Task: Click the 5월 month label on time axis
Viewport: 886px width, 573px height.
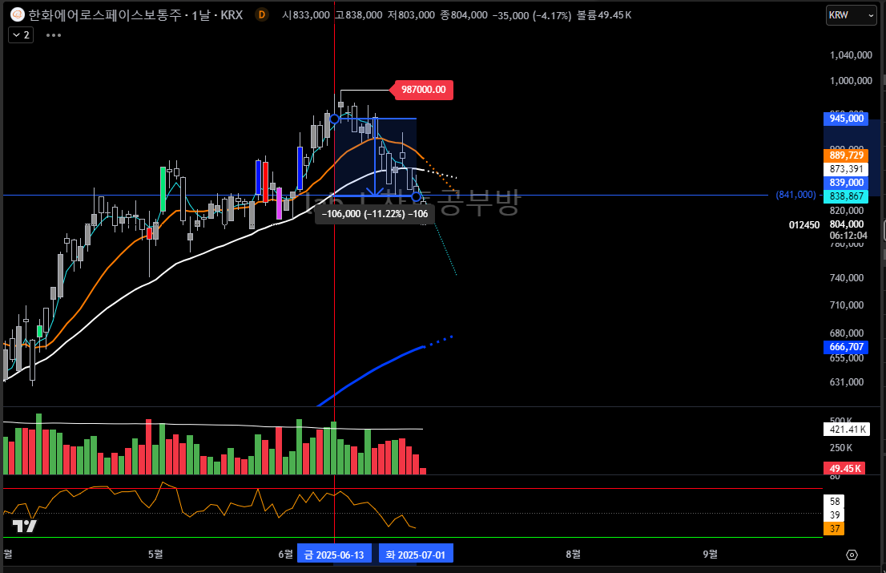Action: (x=155, y=554)
